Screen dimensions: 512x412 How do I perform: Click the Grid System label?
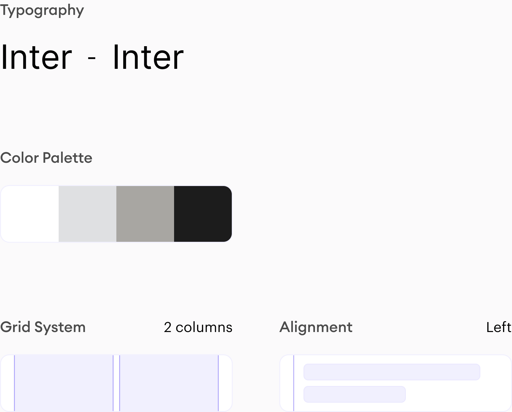tap(43, 327)
